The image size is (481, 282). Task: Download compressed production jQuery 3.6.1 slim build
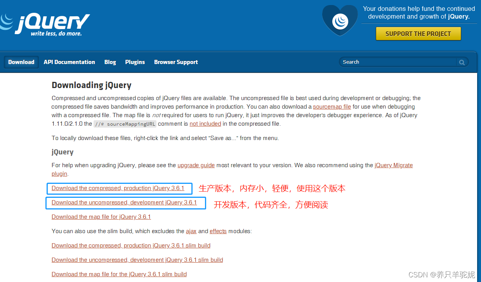tap(131, 246)
